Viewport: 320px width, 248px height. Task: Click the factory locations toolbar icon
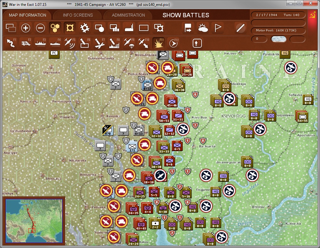coord(129,28)
